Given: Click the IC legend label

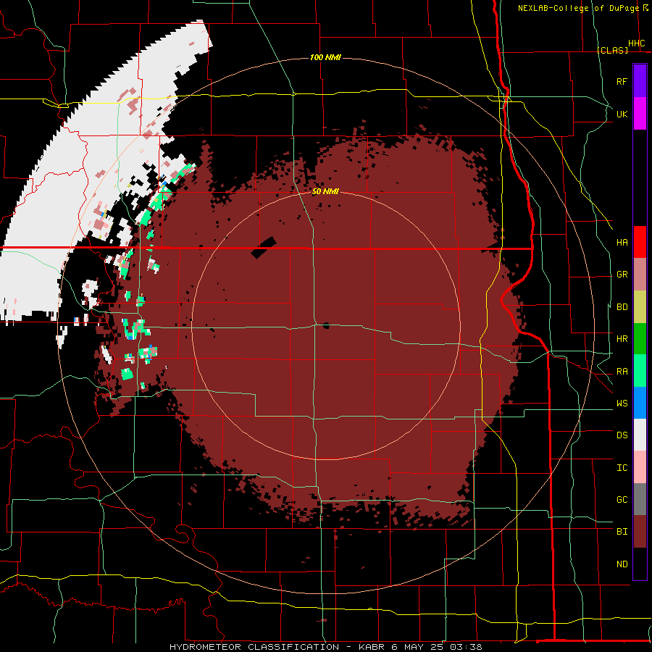Looking at the screenshot, I should coord(622,468).
